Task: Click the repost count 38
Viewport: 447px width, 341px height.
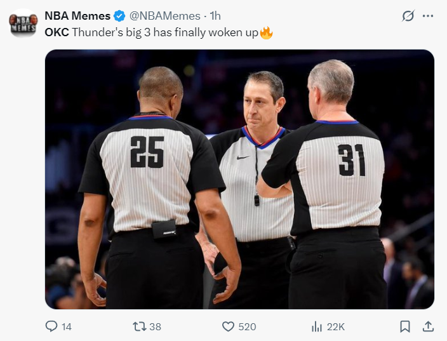Action: point(155,326)
